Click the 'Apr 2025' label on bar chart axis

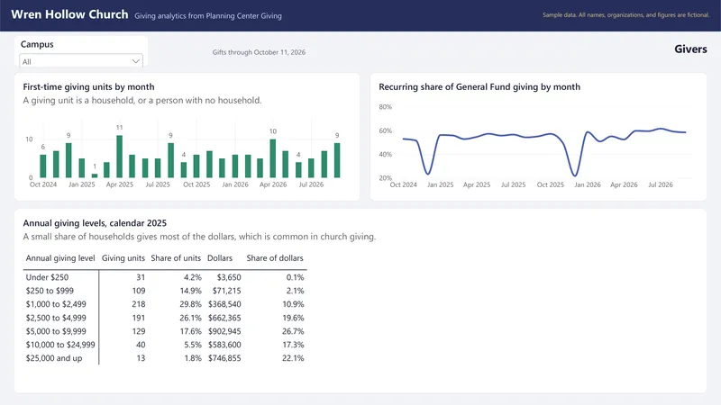coord(120,184)
